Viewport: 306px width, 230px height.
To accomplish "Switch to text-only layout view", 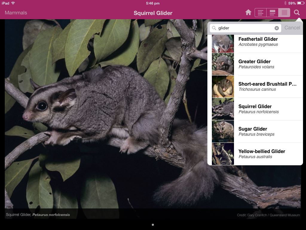I will tap(261, 13).
